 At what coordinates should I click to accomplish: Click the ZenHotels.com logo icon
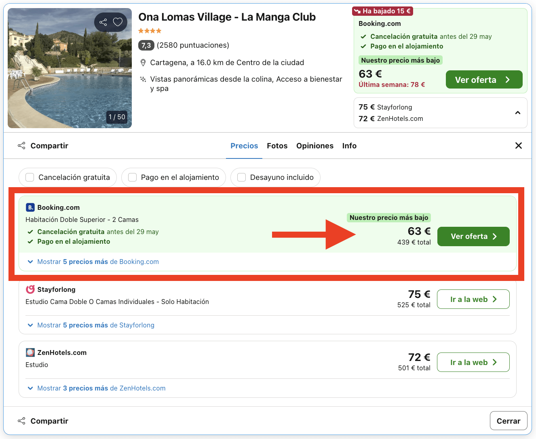(x=30, y=352)
